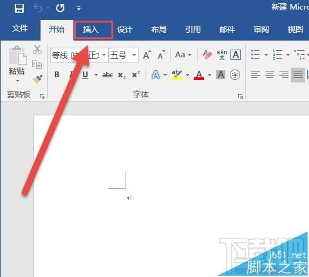Click the Redo/Repeat circular arrow icon
This screenshot has height=277, width=309.
pos(60,8)
